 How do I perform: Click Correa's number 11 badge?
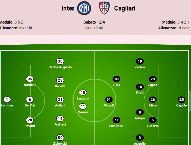click(83, 106)
